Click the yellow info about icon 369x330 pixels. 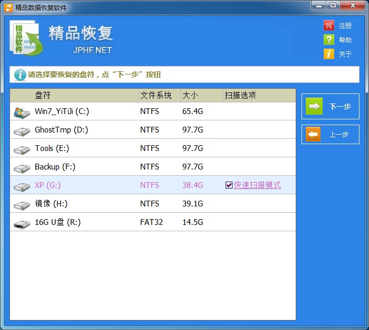pyautogui.click(x=329, y=54)
